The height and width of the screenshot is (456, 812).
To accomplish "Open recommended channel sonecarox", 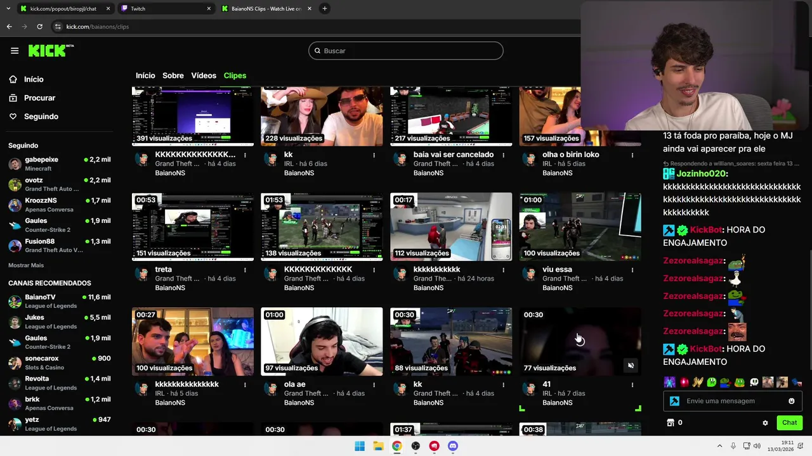I will click(x=60, y=363).
